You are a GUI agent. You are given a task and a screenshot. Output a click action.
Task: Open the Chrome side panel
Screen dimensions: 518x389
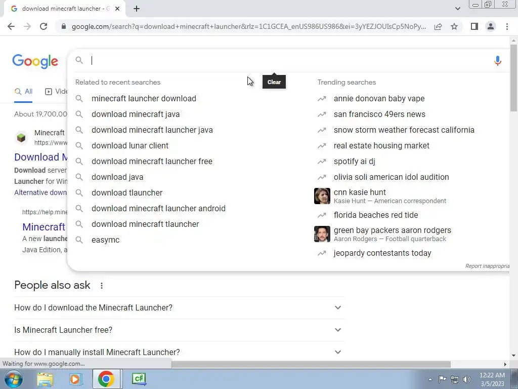pyautogui.click(x=474, y=26)
